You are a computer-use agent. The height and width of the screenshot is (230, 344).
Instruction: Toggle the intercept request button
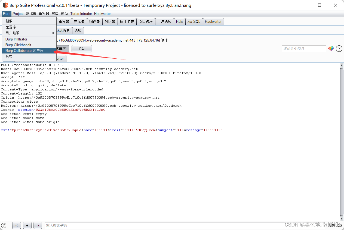pyautogui.click(x=63, y=49)
